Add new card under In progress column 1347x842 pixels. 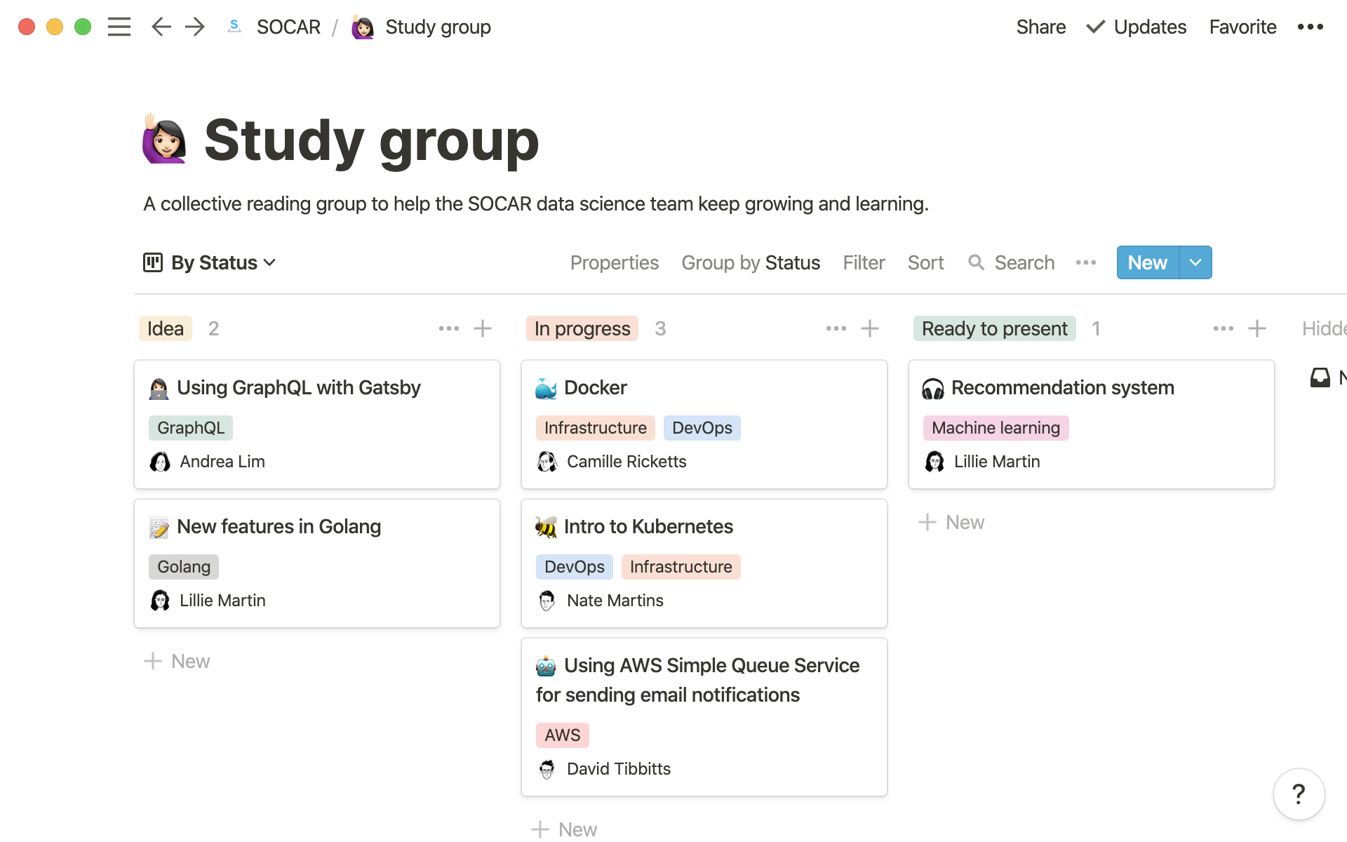[x=564, y=829]
